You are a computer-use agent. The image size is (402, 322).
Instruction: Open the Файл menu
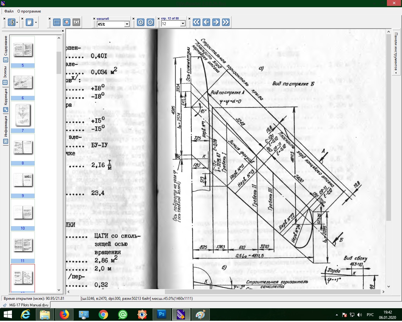tap(9, 11)
